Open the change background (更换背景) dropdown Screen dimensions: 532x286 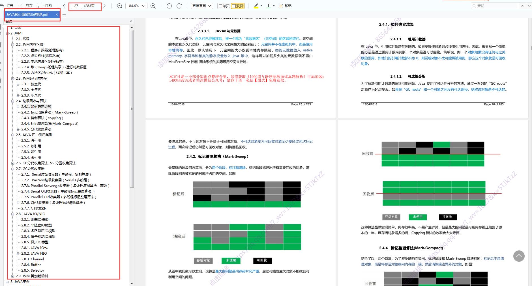point(202,6)
